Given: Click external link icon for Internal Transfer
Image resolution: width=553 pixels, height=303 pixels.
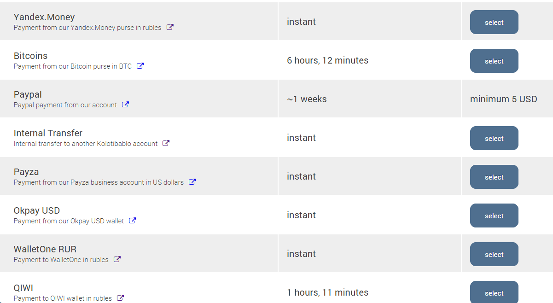Looking at the screenshot, I should 166,143.
